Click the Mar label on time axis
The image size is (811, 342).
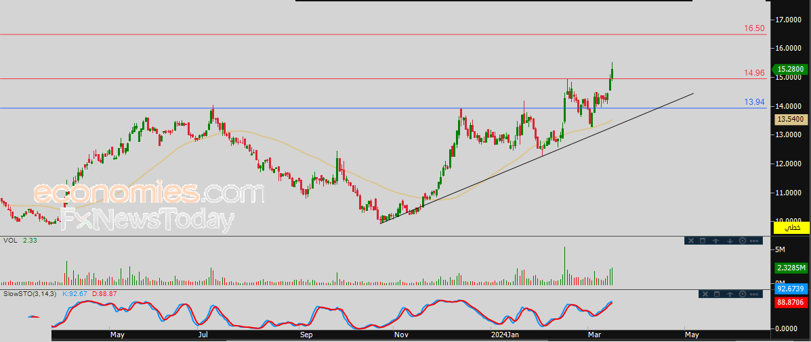point(594,335)
